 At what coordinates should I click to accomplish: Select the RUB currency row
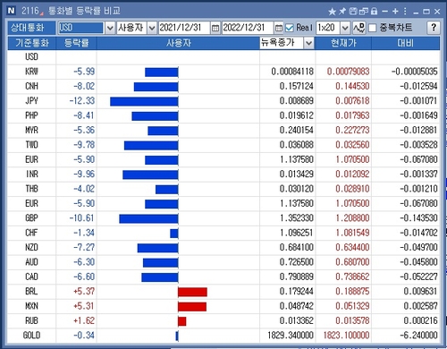point(223,321)
